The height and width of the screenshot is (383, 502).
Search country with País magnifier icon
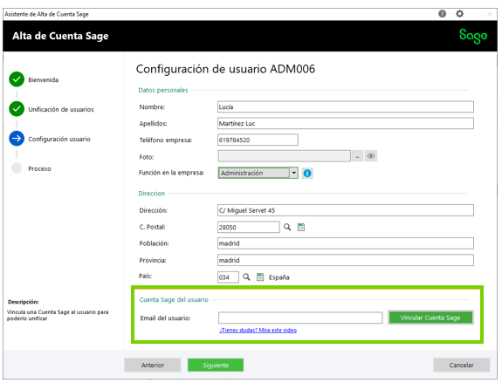pyautogui.click(x=246, y=277)
